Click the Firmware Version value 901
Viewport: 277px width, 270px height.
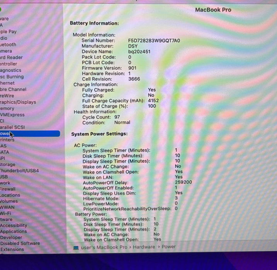tap(132, 68)
